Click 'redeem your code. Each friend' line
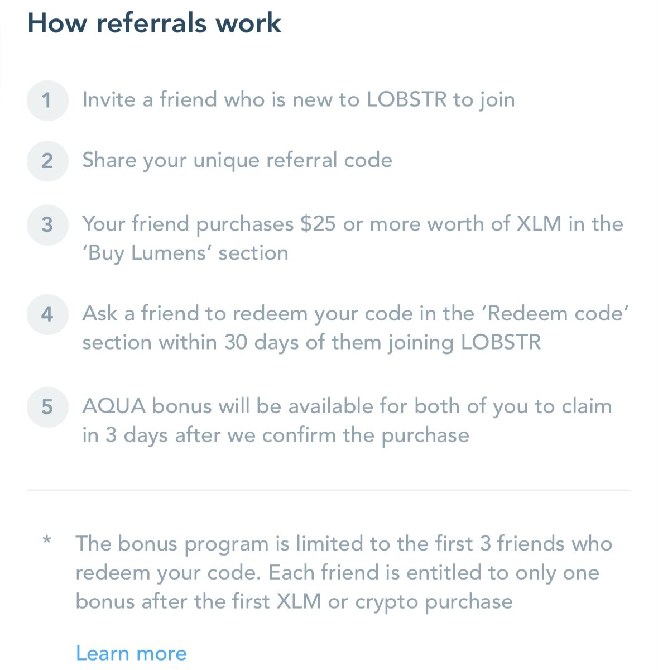This screenshot has width=658, height=670. [x=337, y=573]
